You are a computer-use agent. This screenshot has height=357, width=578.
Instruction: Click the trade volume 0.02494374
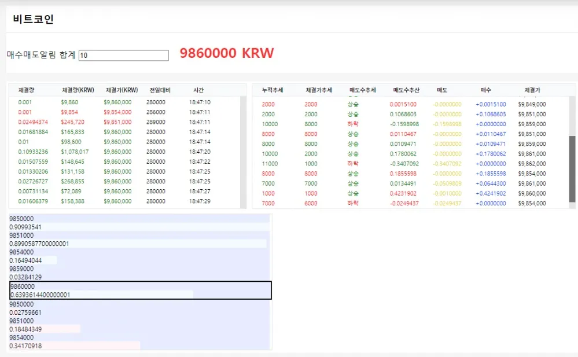pyautogui.click(x=33, y=122)
